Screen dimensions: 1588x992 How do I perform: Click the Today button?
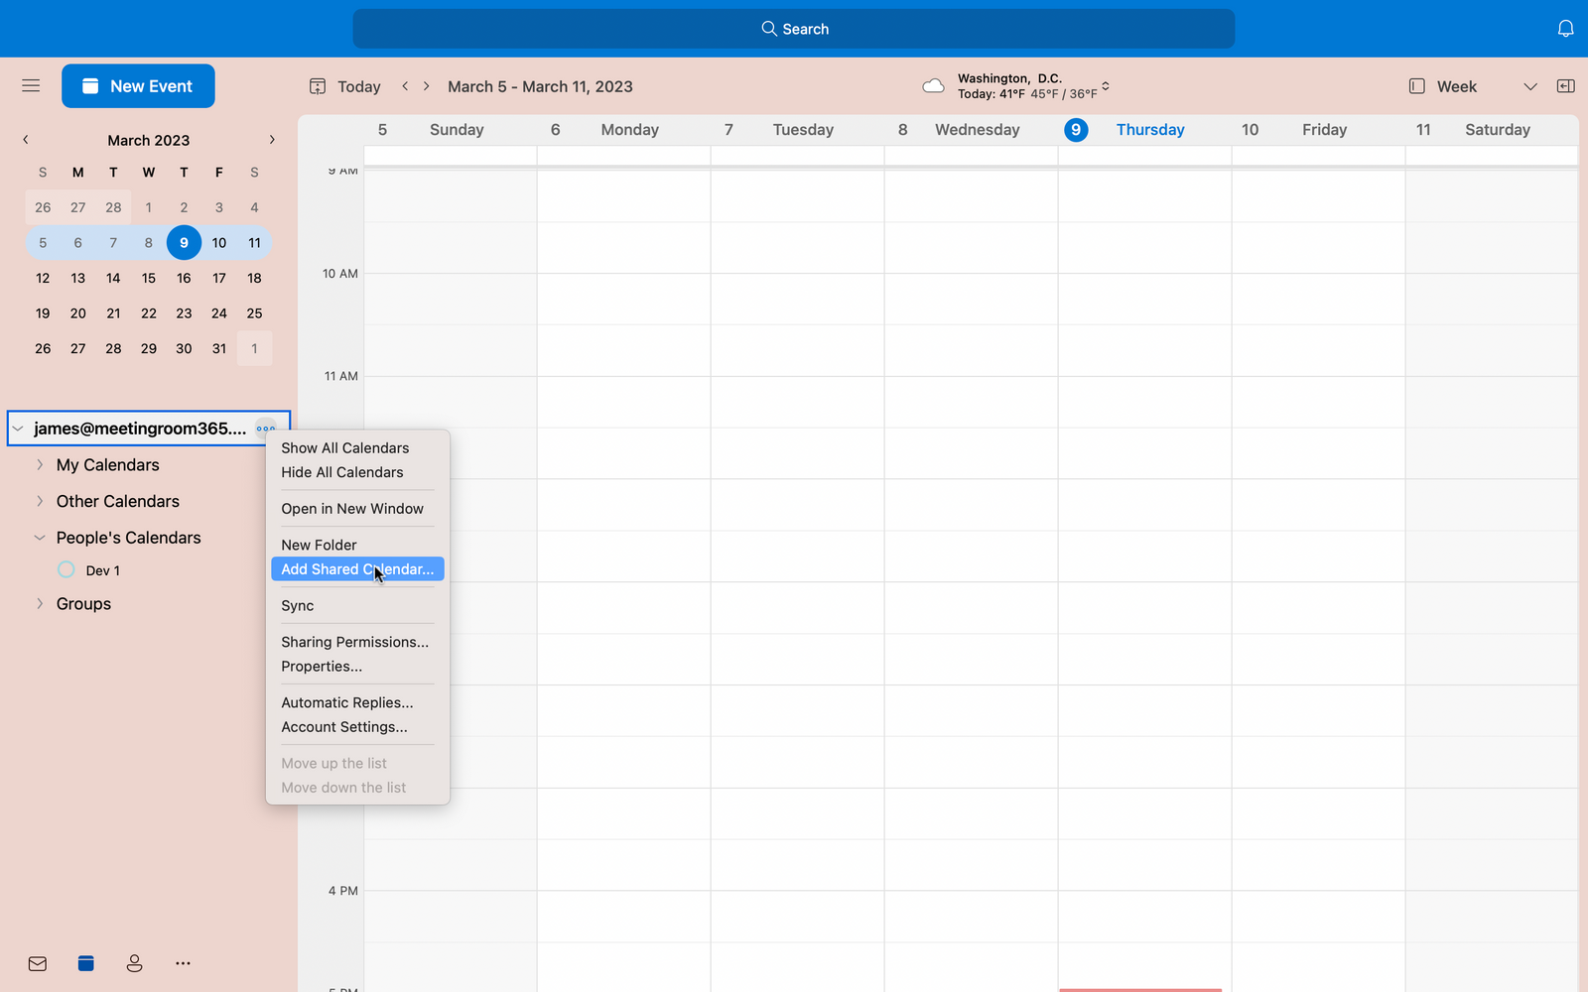tap(358, 86)
